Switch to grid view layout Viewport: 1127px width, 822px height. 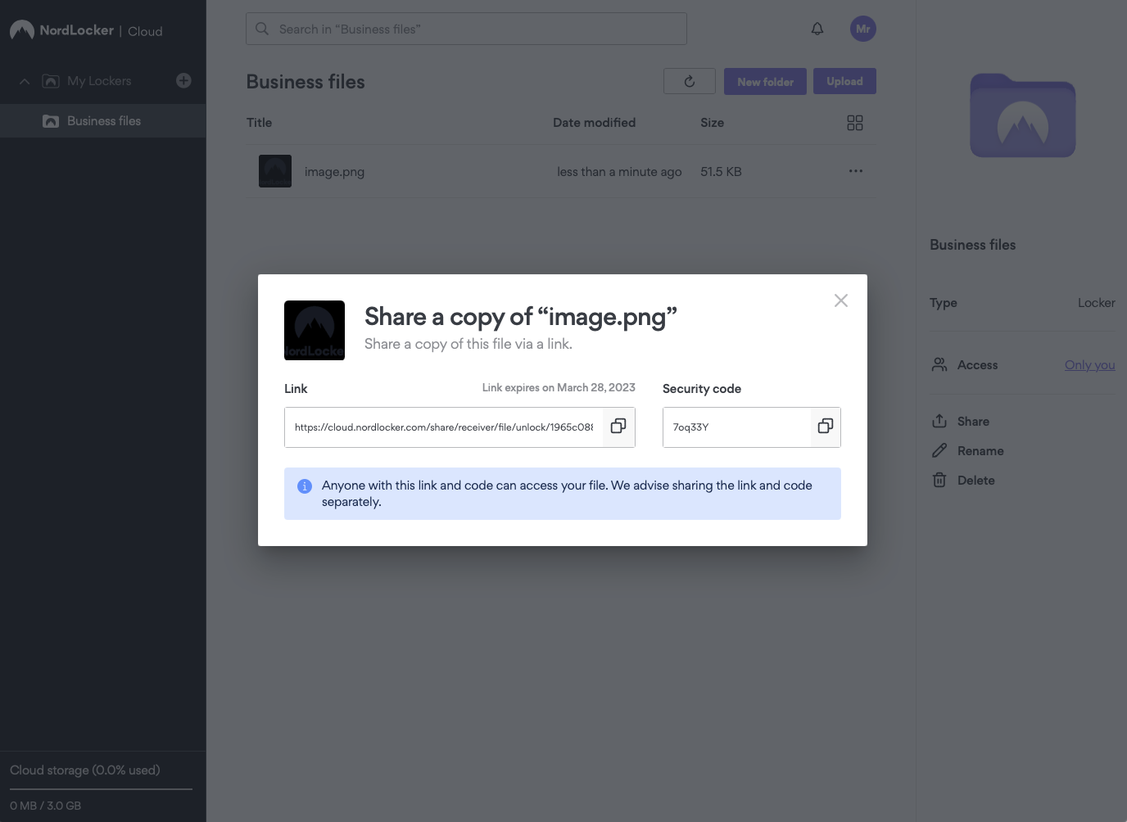854,122
